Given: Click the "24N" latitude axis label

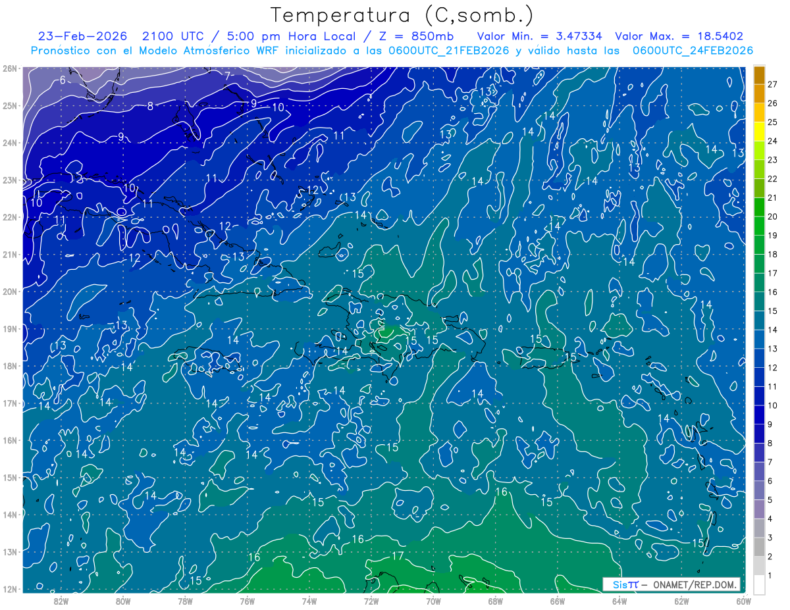Looking at the screenshot, I should coord(9,143).
